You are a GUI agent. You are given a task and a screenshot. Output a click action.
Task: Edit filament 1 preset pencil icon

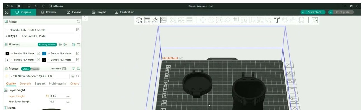click(39, 53)
